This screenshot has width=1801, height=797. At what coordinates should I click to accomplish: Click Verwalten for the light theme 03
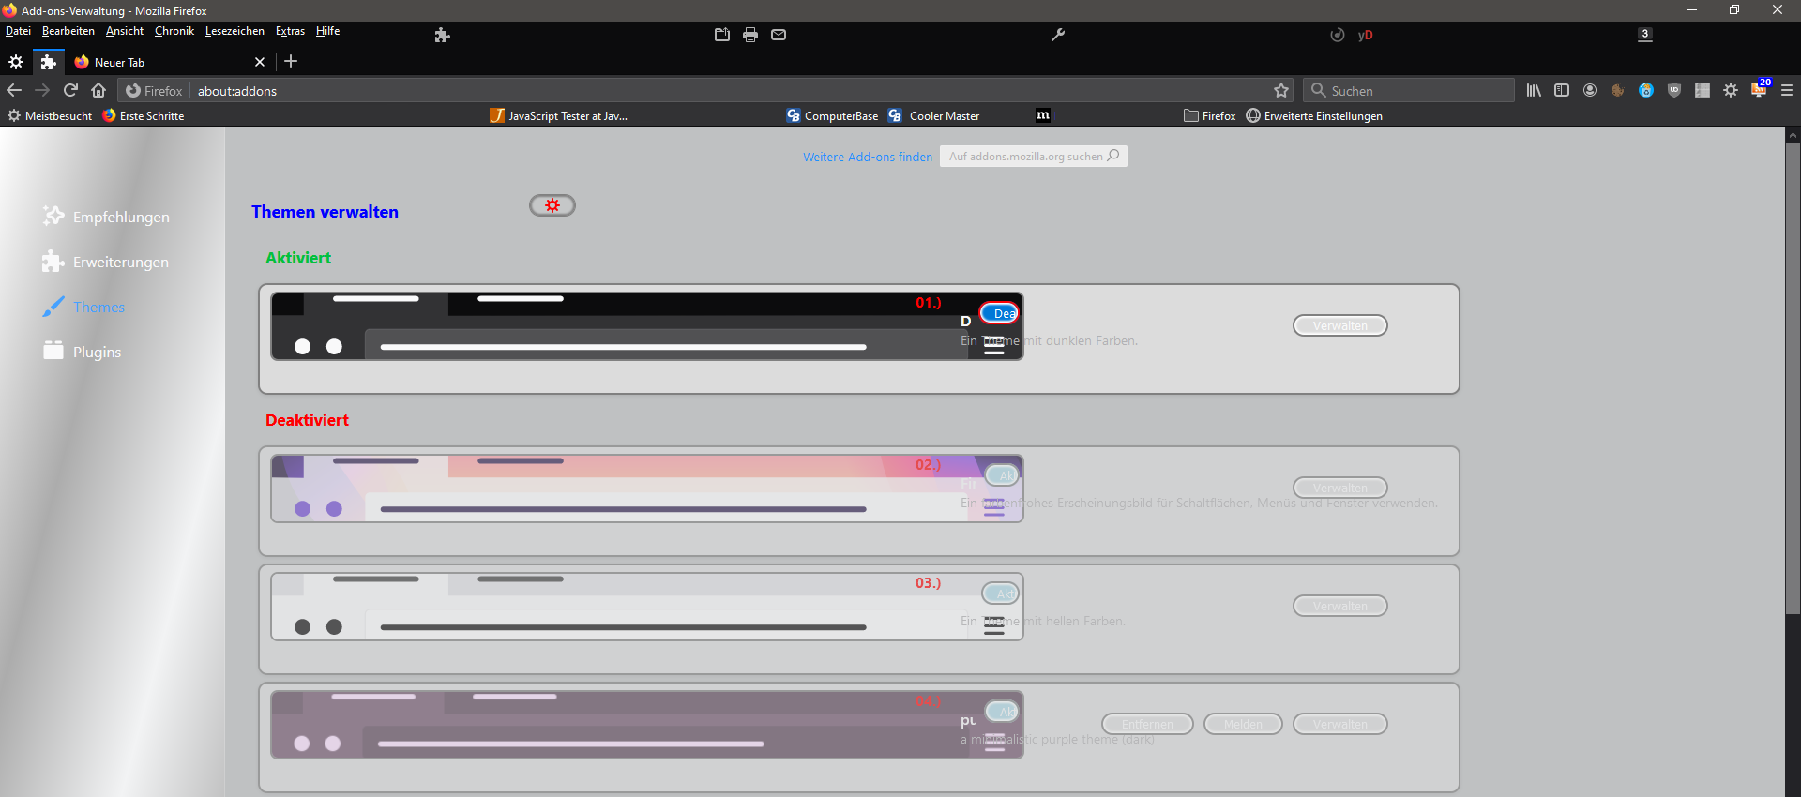tap(1340, 606)
